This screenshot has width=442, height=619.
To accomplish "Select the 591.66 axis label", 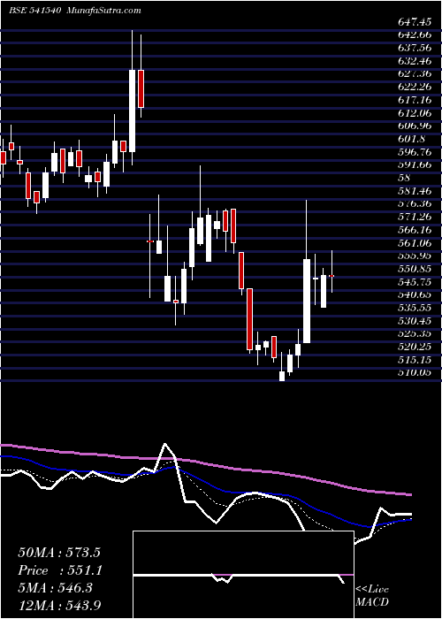I will (x=415, y=165).
